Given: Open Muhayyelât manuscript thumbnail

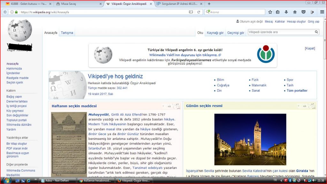Looking at the screenshot, I should (x=69, y=145).
